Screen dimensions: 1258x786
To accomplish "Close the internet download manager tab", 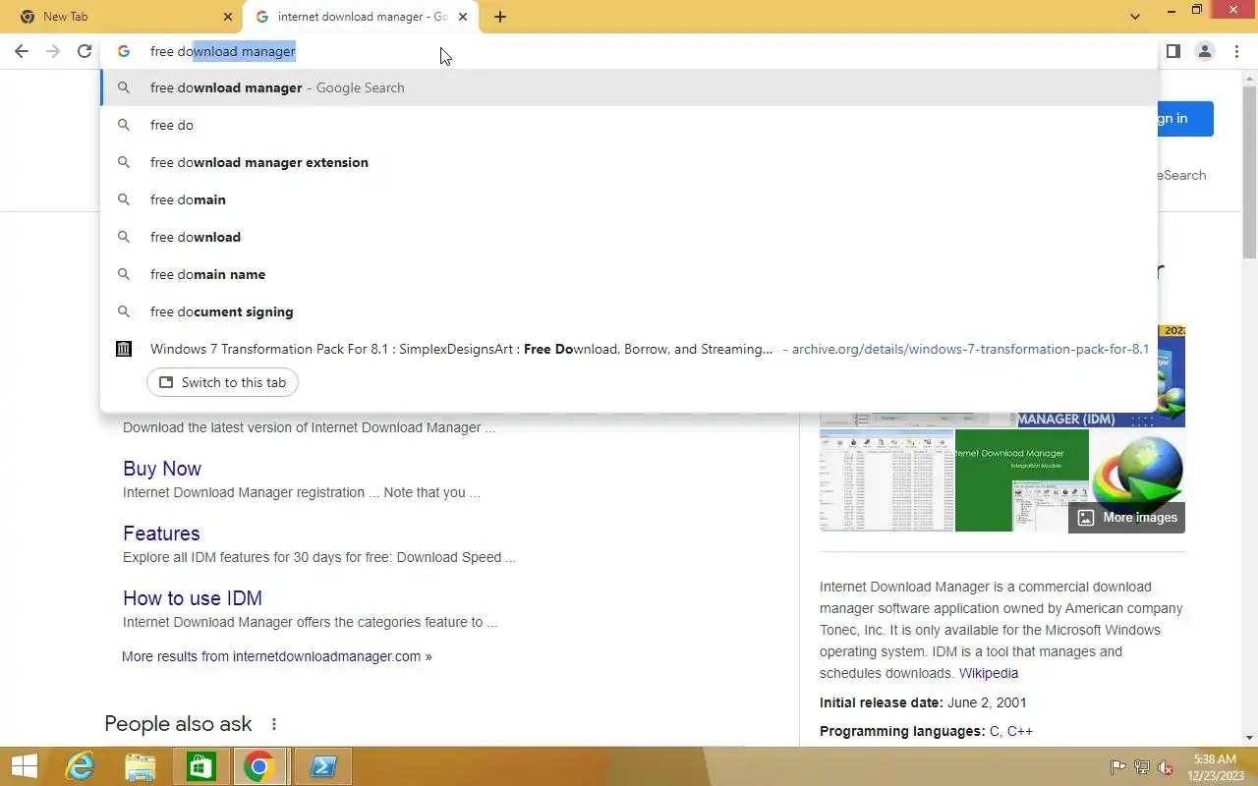I will (x=463, y=17).
